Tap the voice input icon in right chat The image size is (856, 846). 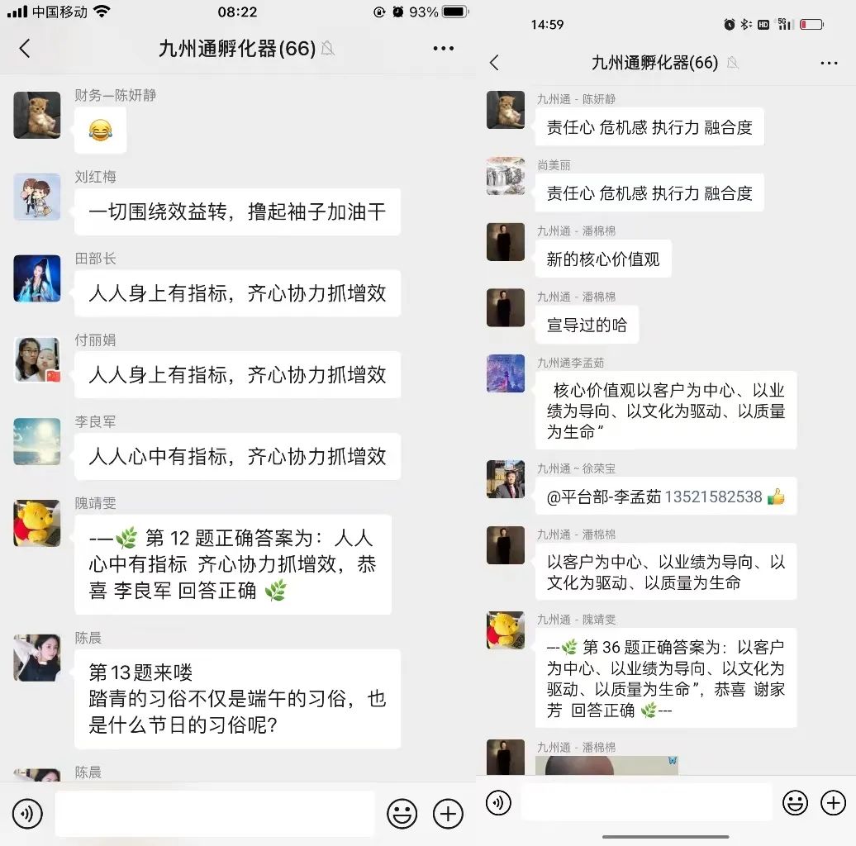pyautogui.click(x=498, y=803)
